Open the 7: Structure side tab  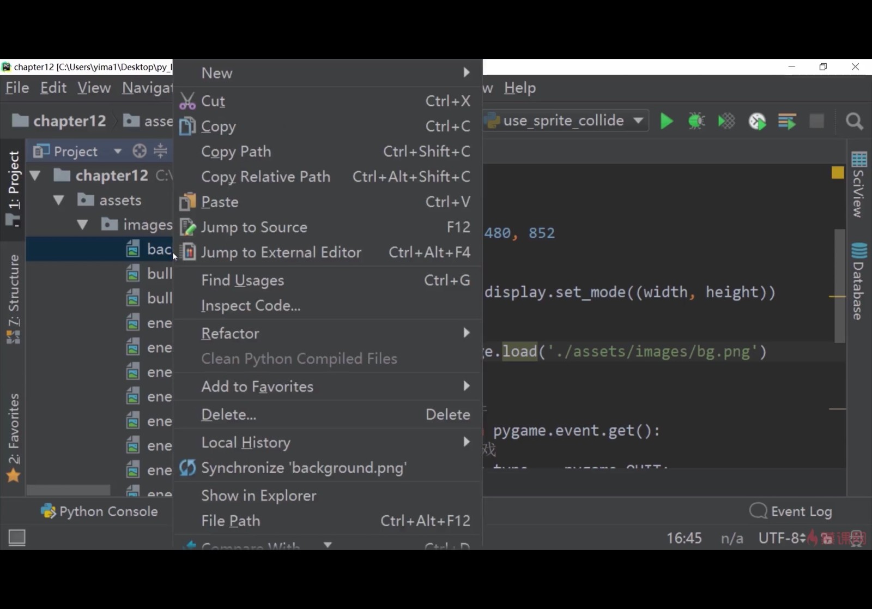[13, 299]
